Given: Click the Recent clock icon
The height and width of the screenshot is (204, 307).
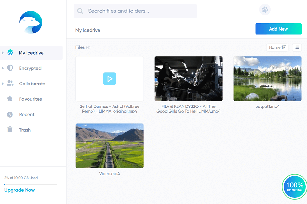Looking at the screenshot, I should pyautogui.click(x=10, y=114).
